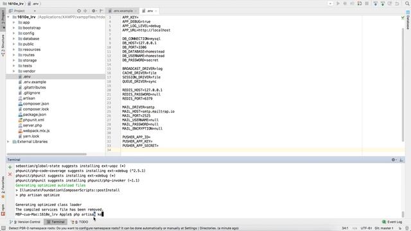The image size is (411, 231).
Task: Select the .env.example file in tree
Action: tap(34, 82)
